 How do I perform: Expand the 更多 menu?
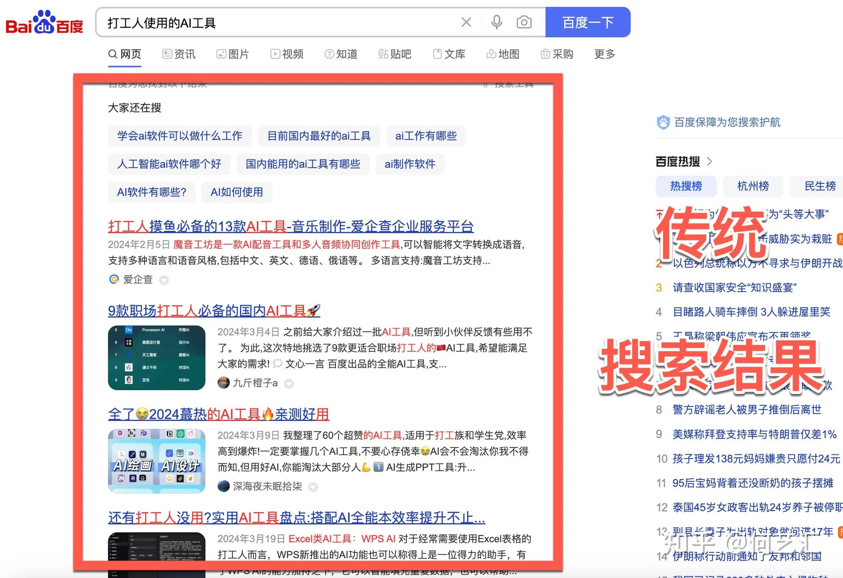pos(605,54)
